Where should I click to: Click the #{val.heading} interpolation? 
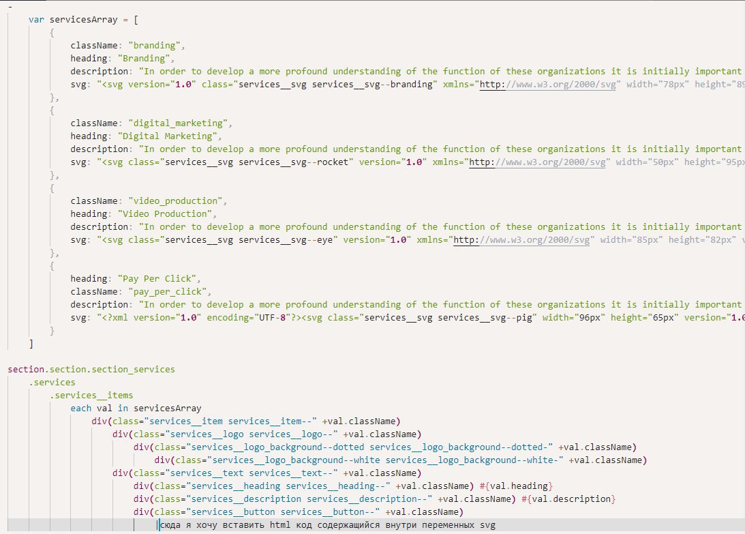click(x=516, y=486)
